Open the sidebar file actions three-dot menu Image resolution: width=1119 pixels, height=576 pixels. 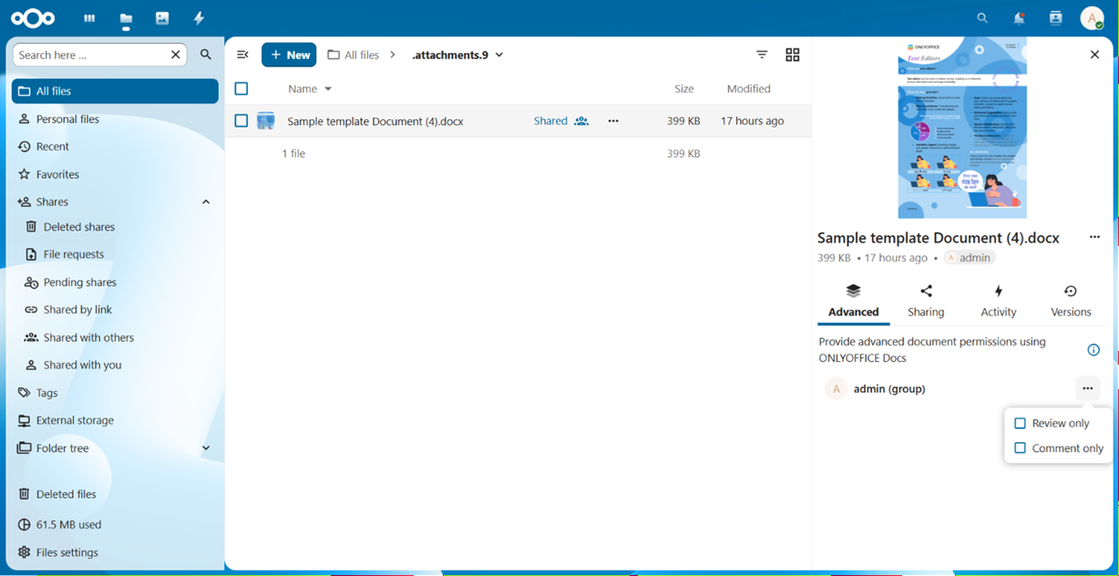coord(1094,237)
